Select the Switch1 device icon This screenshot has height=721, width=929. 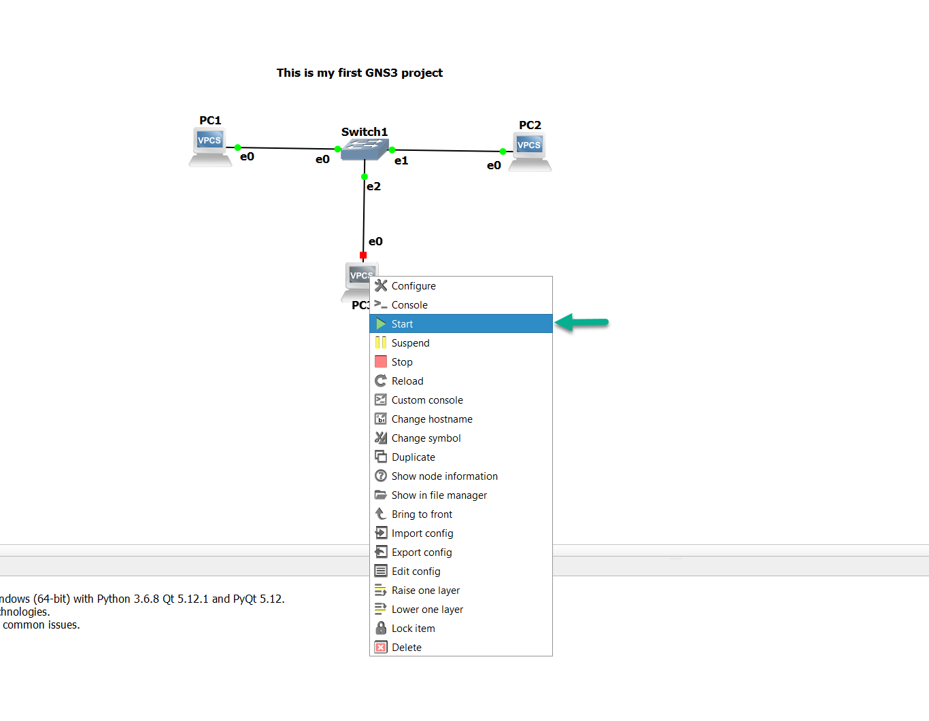click(365, 150)
